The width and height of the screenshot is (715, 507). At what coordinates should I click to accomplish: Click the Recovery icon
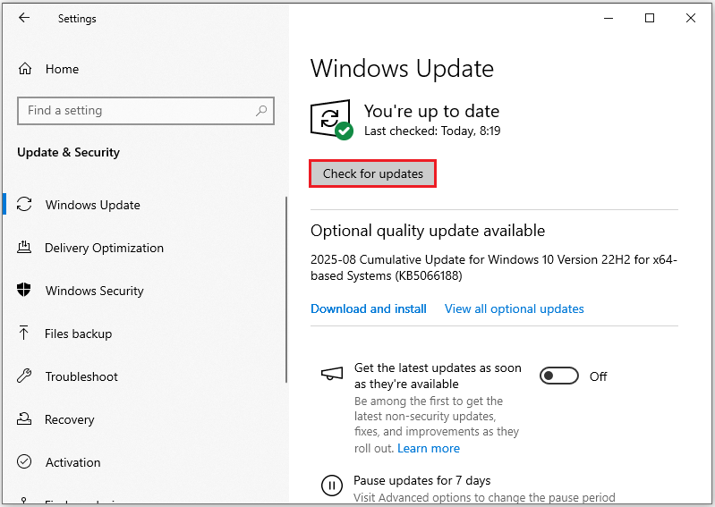point(25,419)
